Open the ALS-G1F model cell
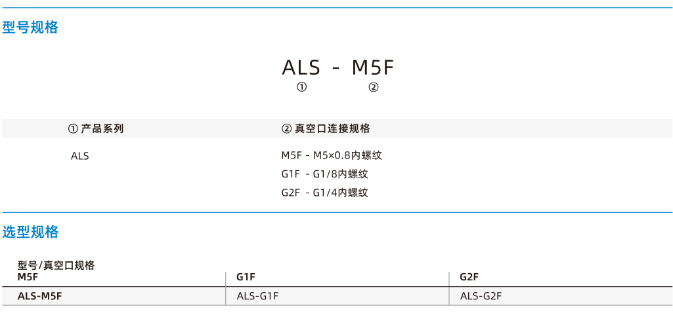The image size is (673, 317). tap(257, 296)
